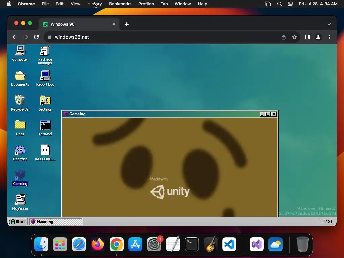Screen dimensions: 344x258
Task: Select the WELCOME markdown file icon
Action: 45,153
